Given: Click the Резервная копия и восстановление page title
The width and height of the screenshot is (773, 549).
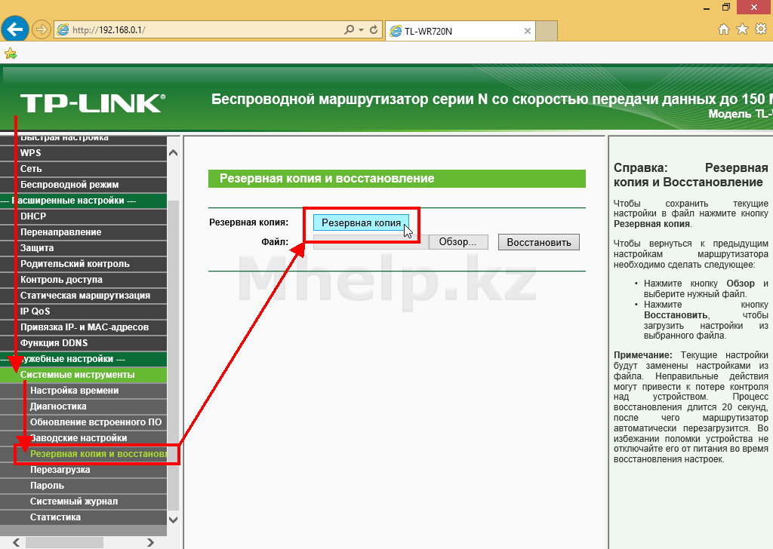Looking at the screenshot, I should pyautogui.click(x=327, y=178).
